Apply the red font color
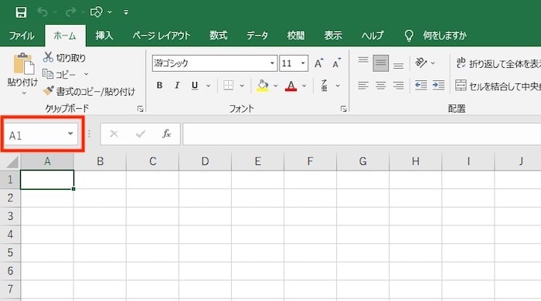The image size is (541, 301). [291, 86]
